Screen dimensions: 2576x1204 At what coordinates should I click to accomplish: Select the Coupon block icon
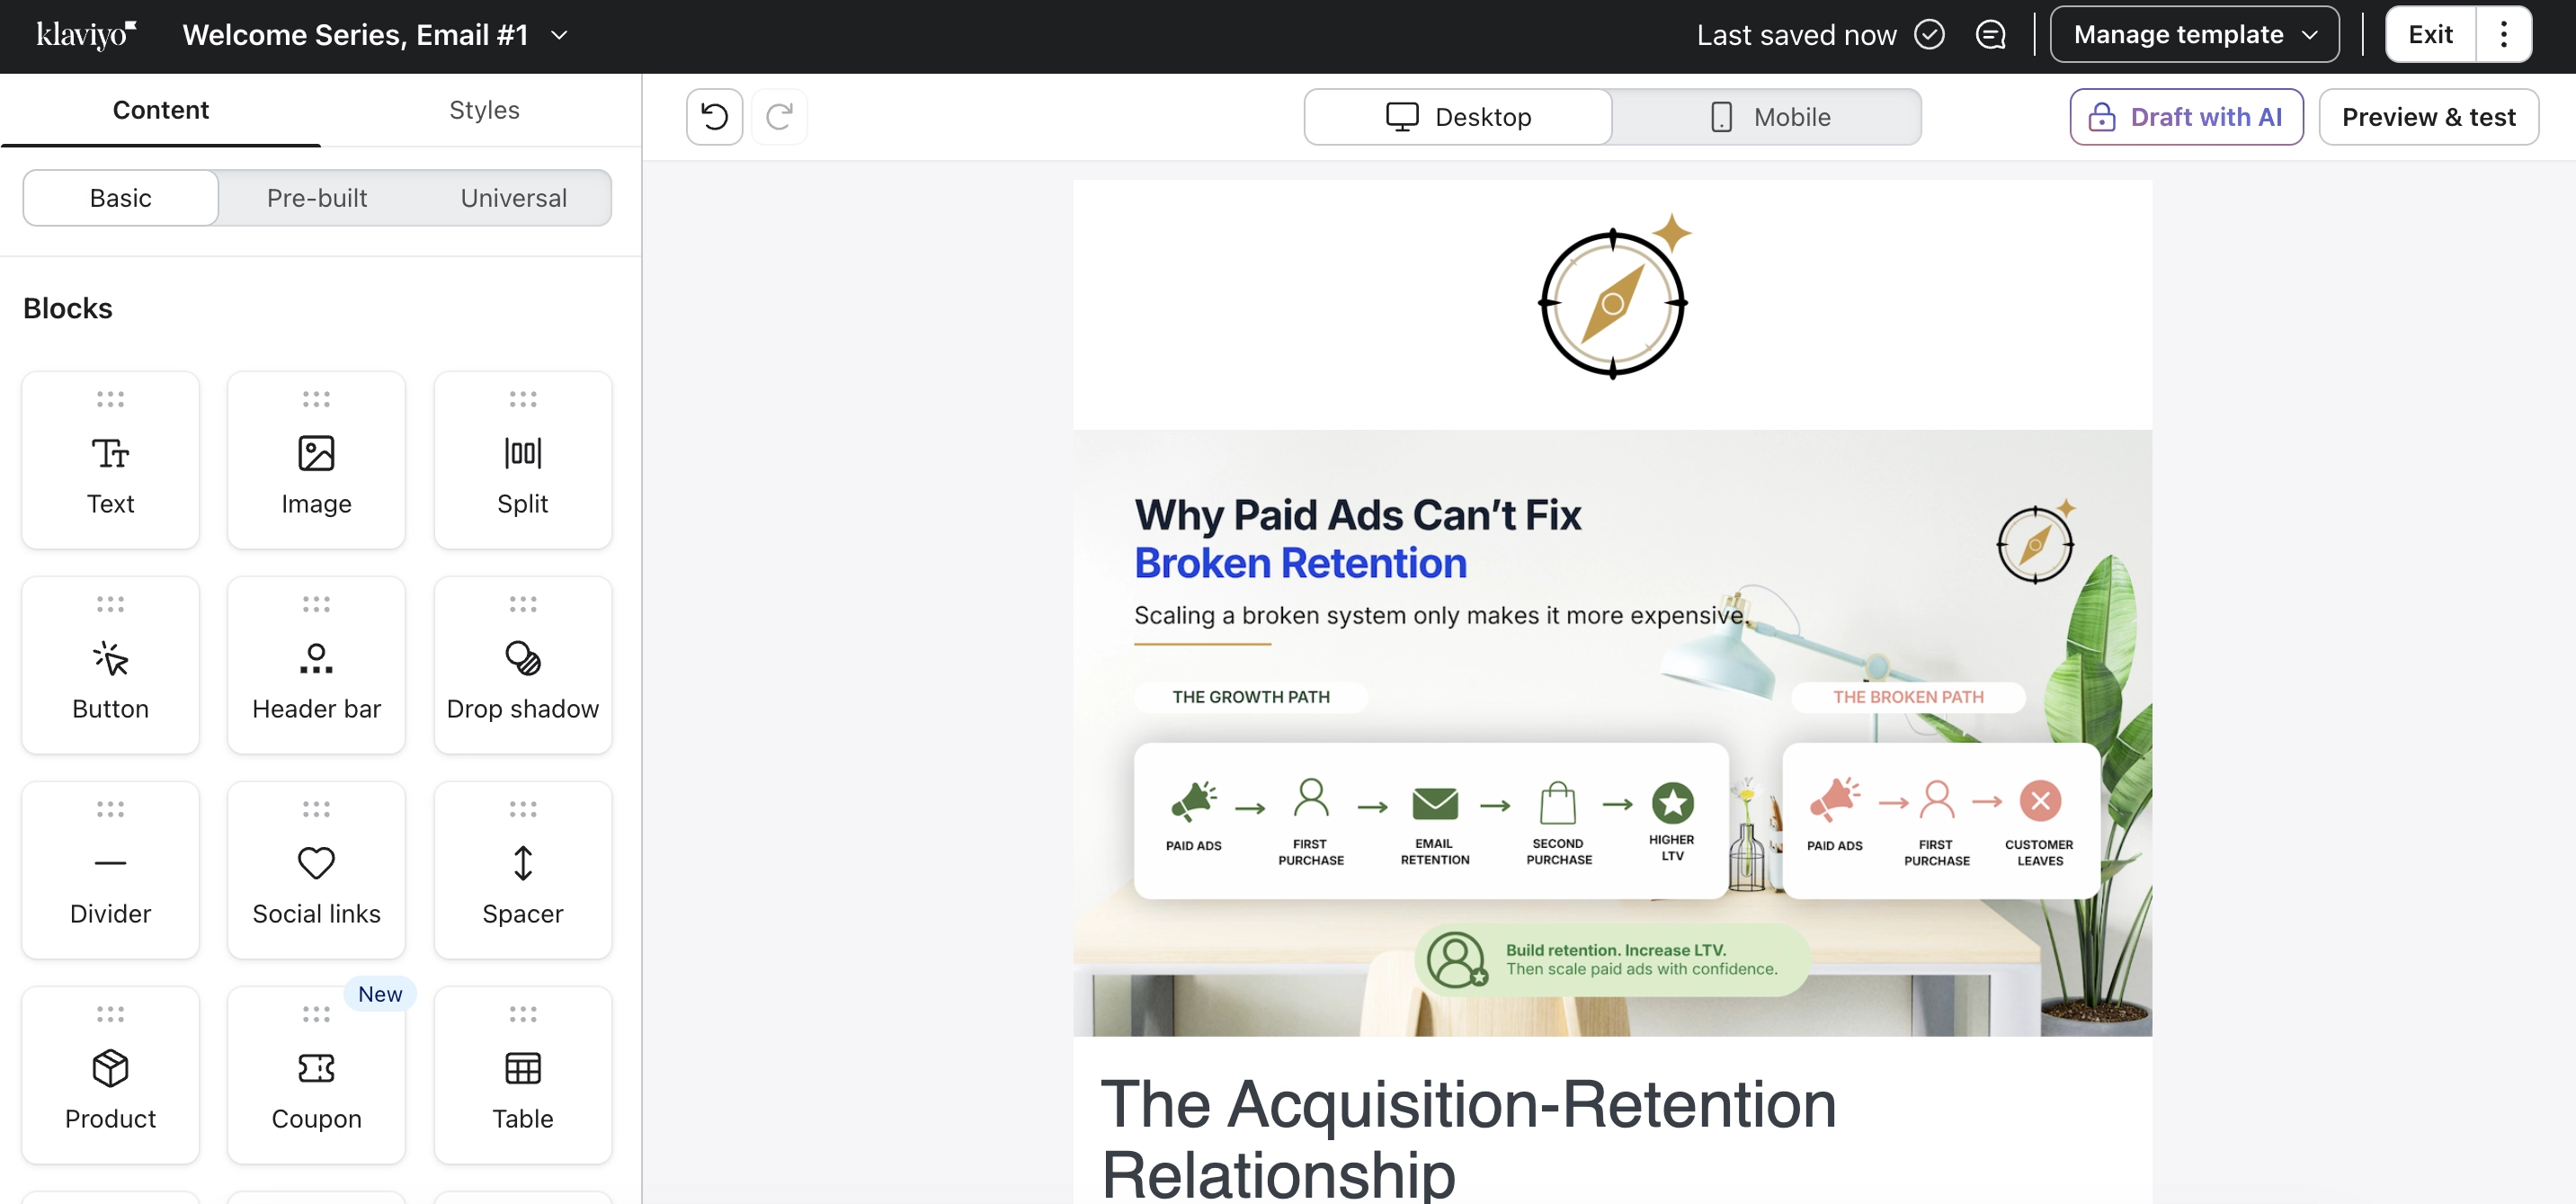(x=316, y=1068)
